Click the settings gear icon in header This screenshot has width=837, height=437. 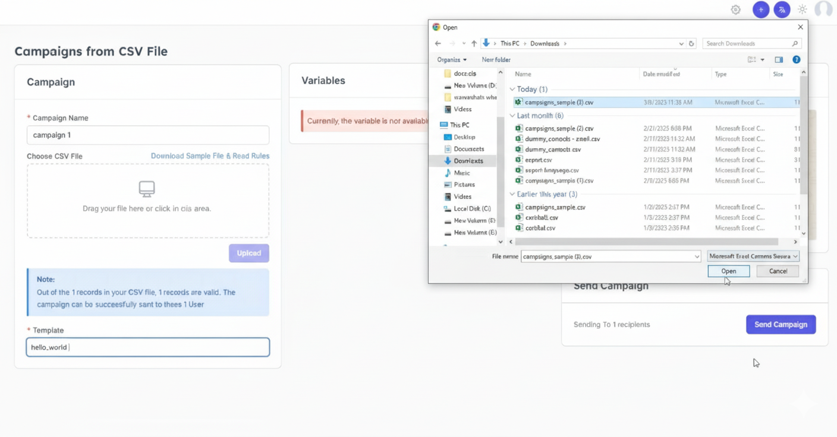(735, 9)
